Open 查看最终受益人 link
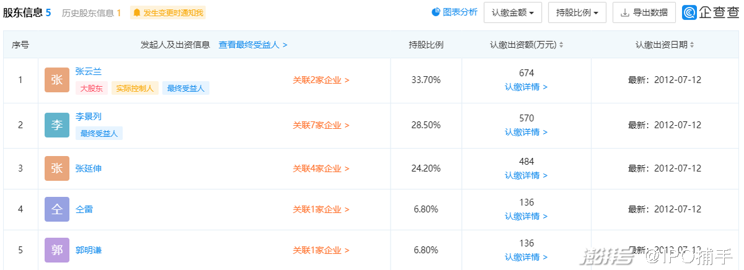This screenshot has height=270, width=744. click(252, 45)
